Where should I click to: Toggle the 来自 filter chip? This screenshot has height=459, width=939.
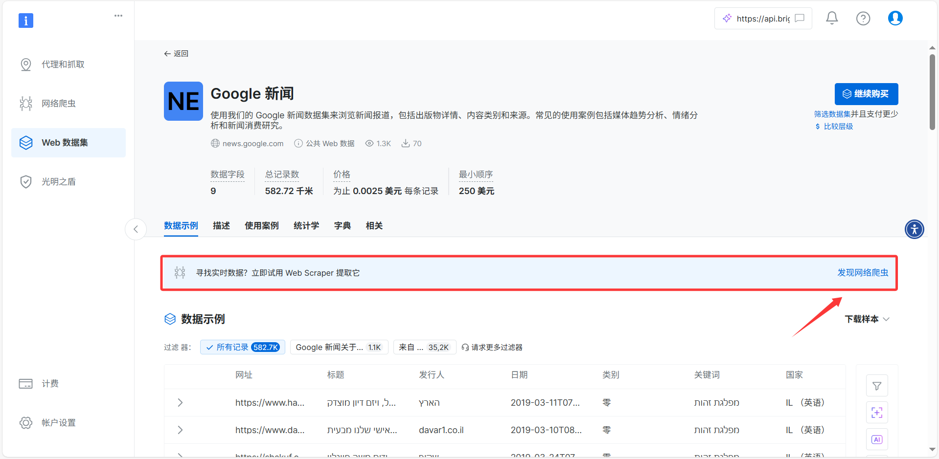tap(424, 347)
